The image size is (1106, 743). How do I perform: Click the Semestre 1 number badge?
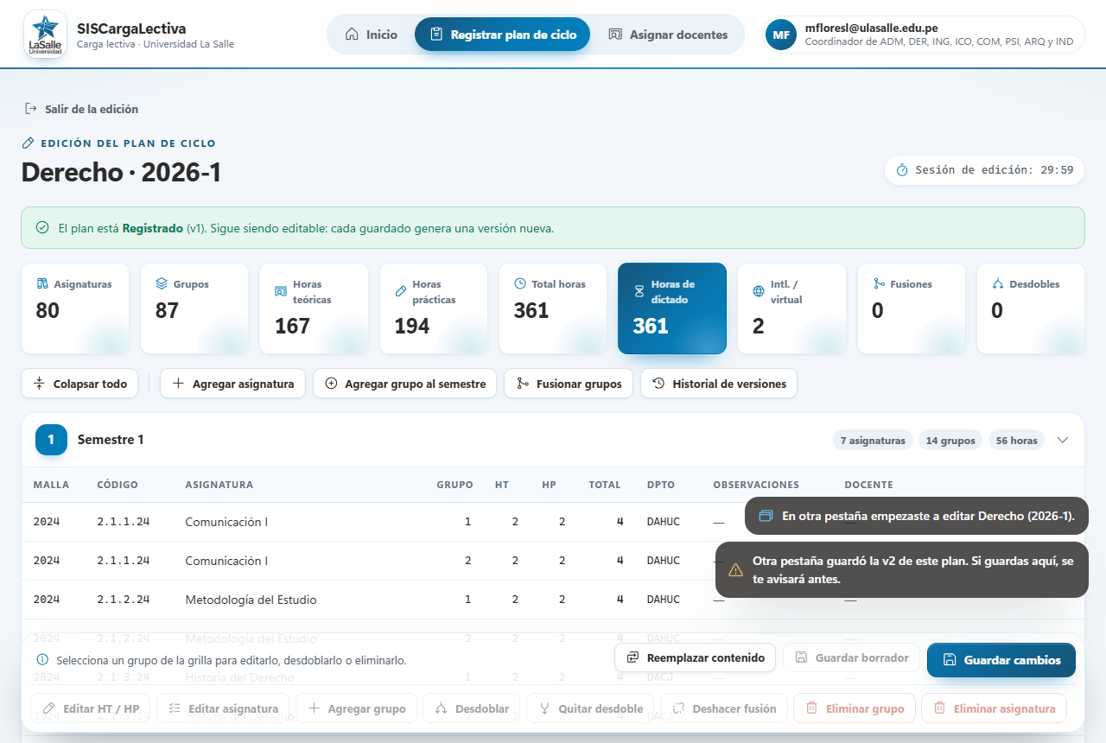[51, 440]
